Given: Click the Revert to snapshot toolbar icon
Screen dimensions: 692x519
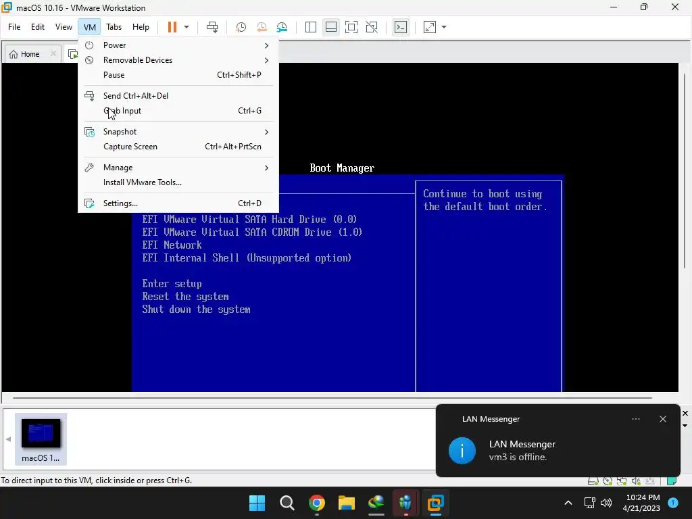Looking at the screenshot, I should 262,27.
